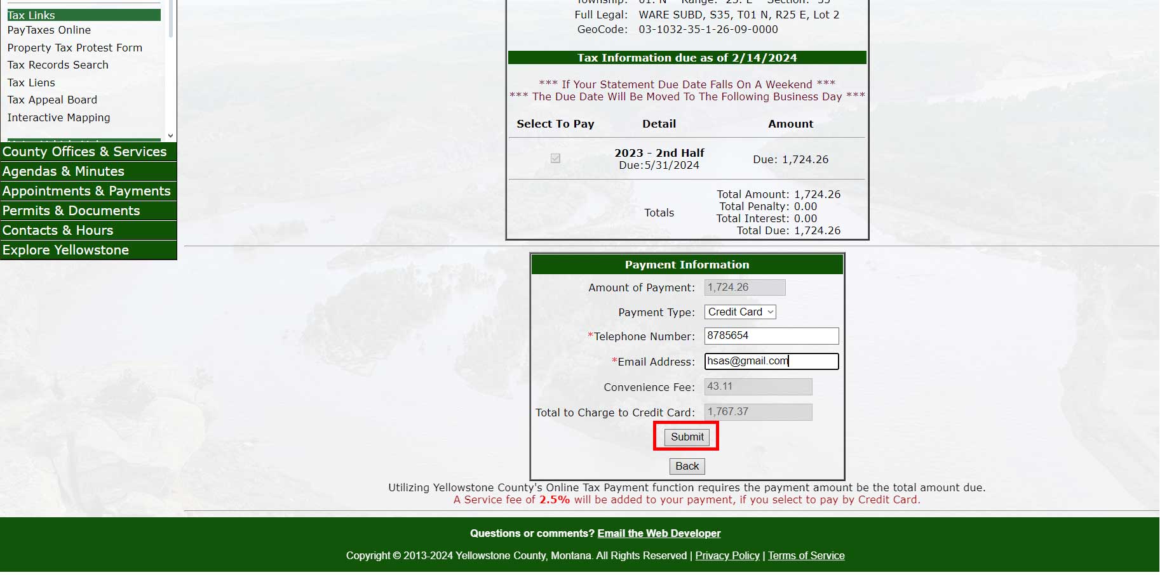The image size is (1160, 575).
Task: Open the Property Tax Protest Form
Action: 74,48
